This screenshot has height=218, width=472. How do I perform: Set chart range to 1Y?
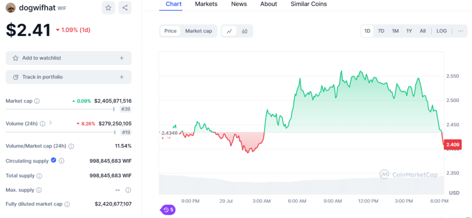coord(409,31)
